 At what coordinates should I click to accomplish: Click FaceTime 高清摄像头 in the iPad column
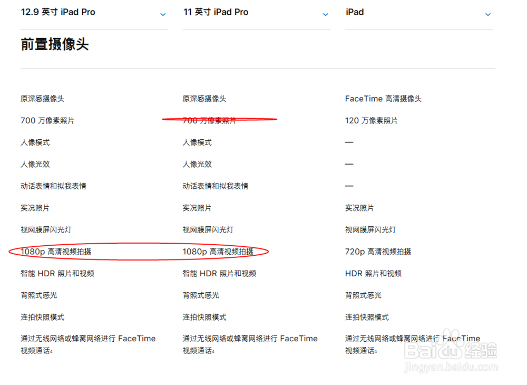click(x=383, y=98)
